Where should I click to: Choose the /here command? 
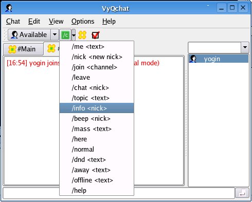(x=97, y=139)
